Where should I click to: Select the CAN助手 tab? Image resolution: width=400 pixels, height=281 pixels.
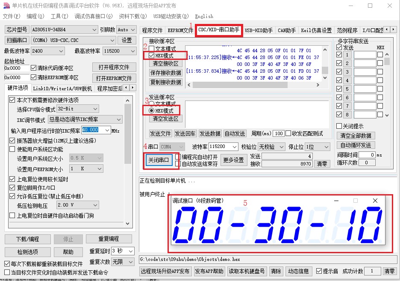click(287, 30)
